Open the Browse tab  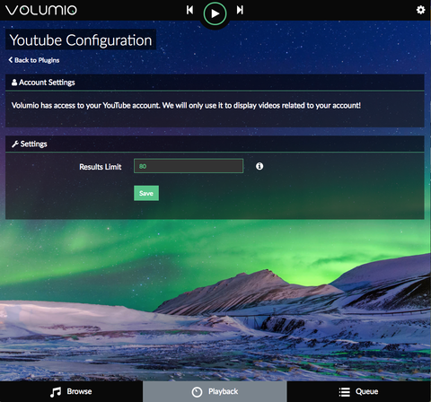point(71,391)
